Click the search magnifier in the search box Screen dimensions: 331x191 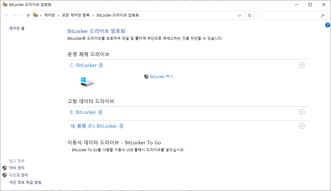pos(323,15)
